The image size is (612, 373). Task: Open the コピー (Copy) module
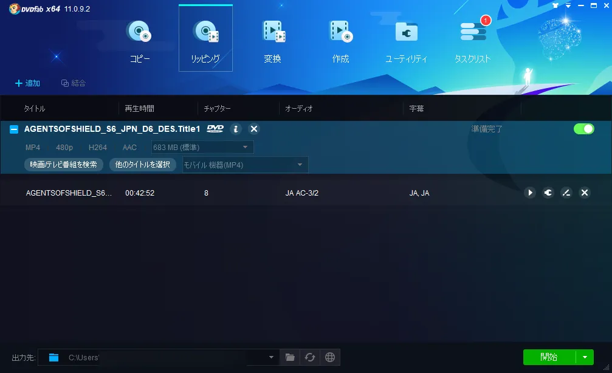pos(139,42)
